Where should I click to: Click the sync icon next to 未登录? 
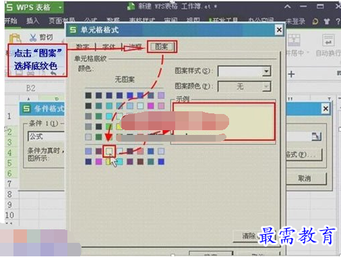315,22
